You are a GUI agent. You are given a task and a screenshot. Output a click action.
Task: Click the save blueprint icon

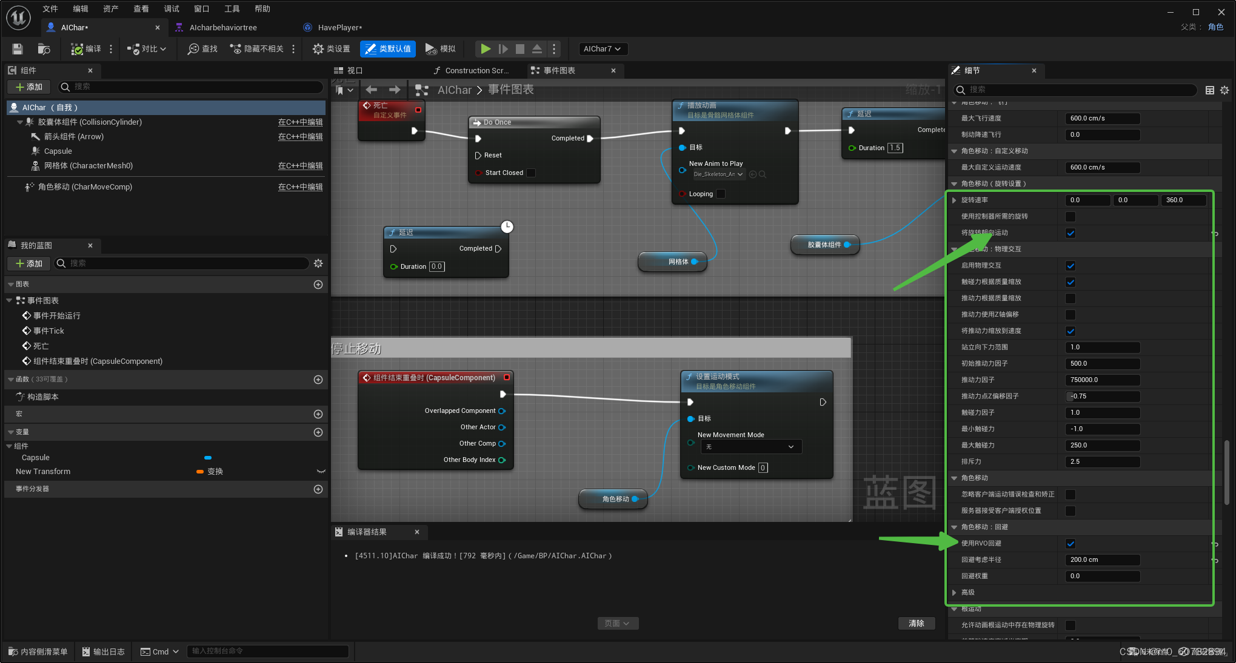(x=18, y=49)
